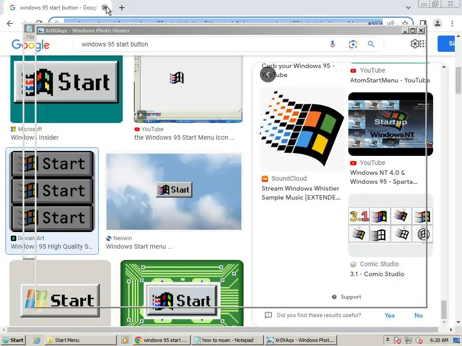
Task: Open the green circuit board Start image
Action: [x=182, y=293]
